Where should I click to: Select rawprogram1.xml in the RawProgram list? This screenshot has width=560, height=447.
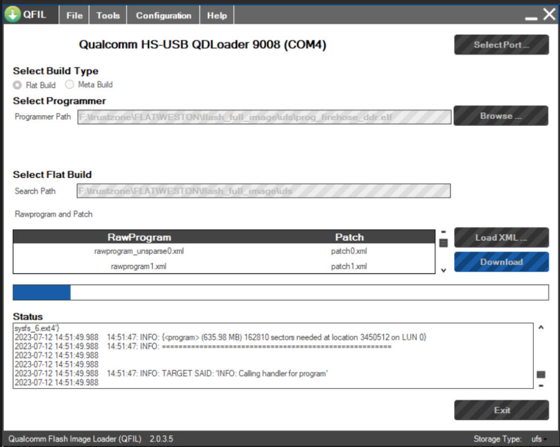[x=139, y=267]
